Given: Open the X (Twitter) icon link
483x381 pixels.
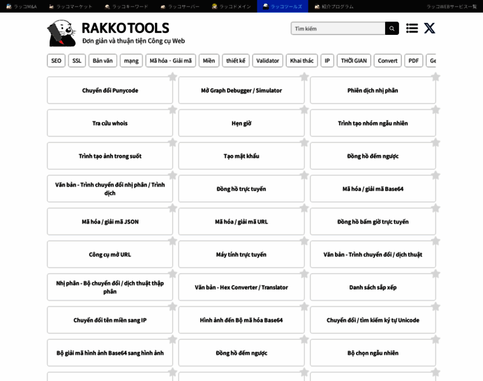Looking at the screenshot, I should (x=430, y=29).
